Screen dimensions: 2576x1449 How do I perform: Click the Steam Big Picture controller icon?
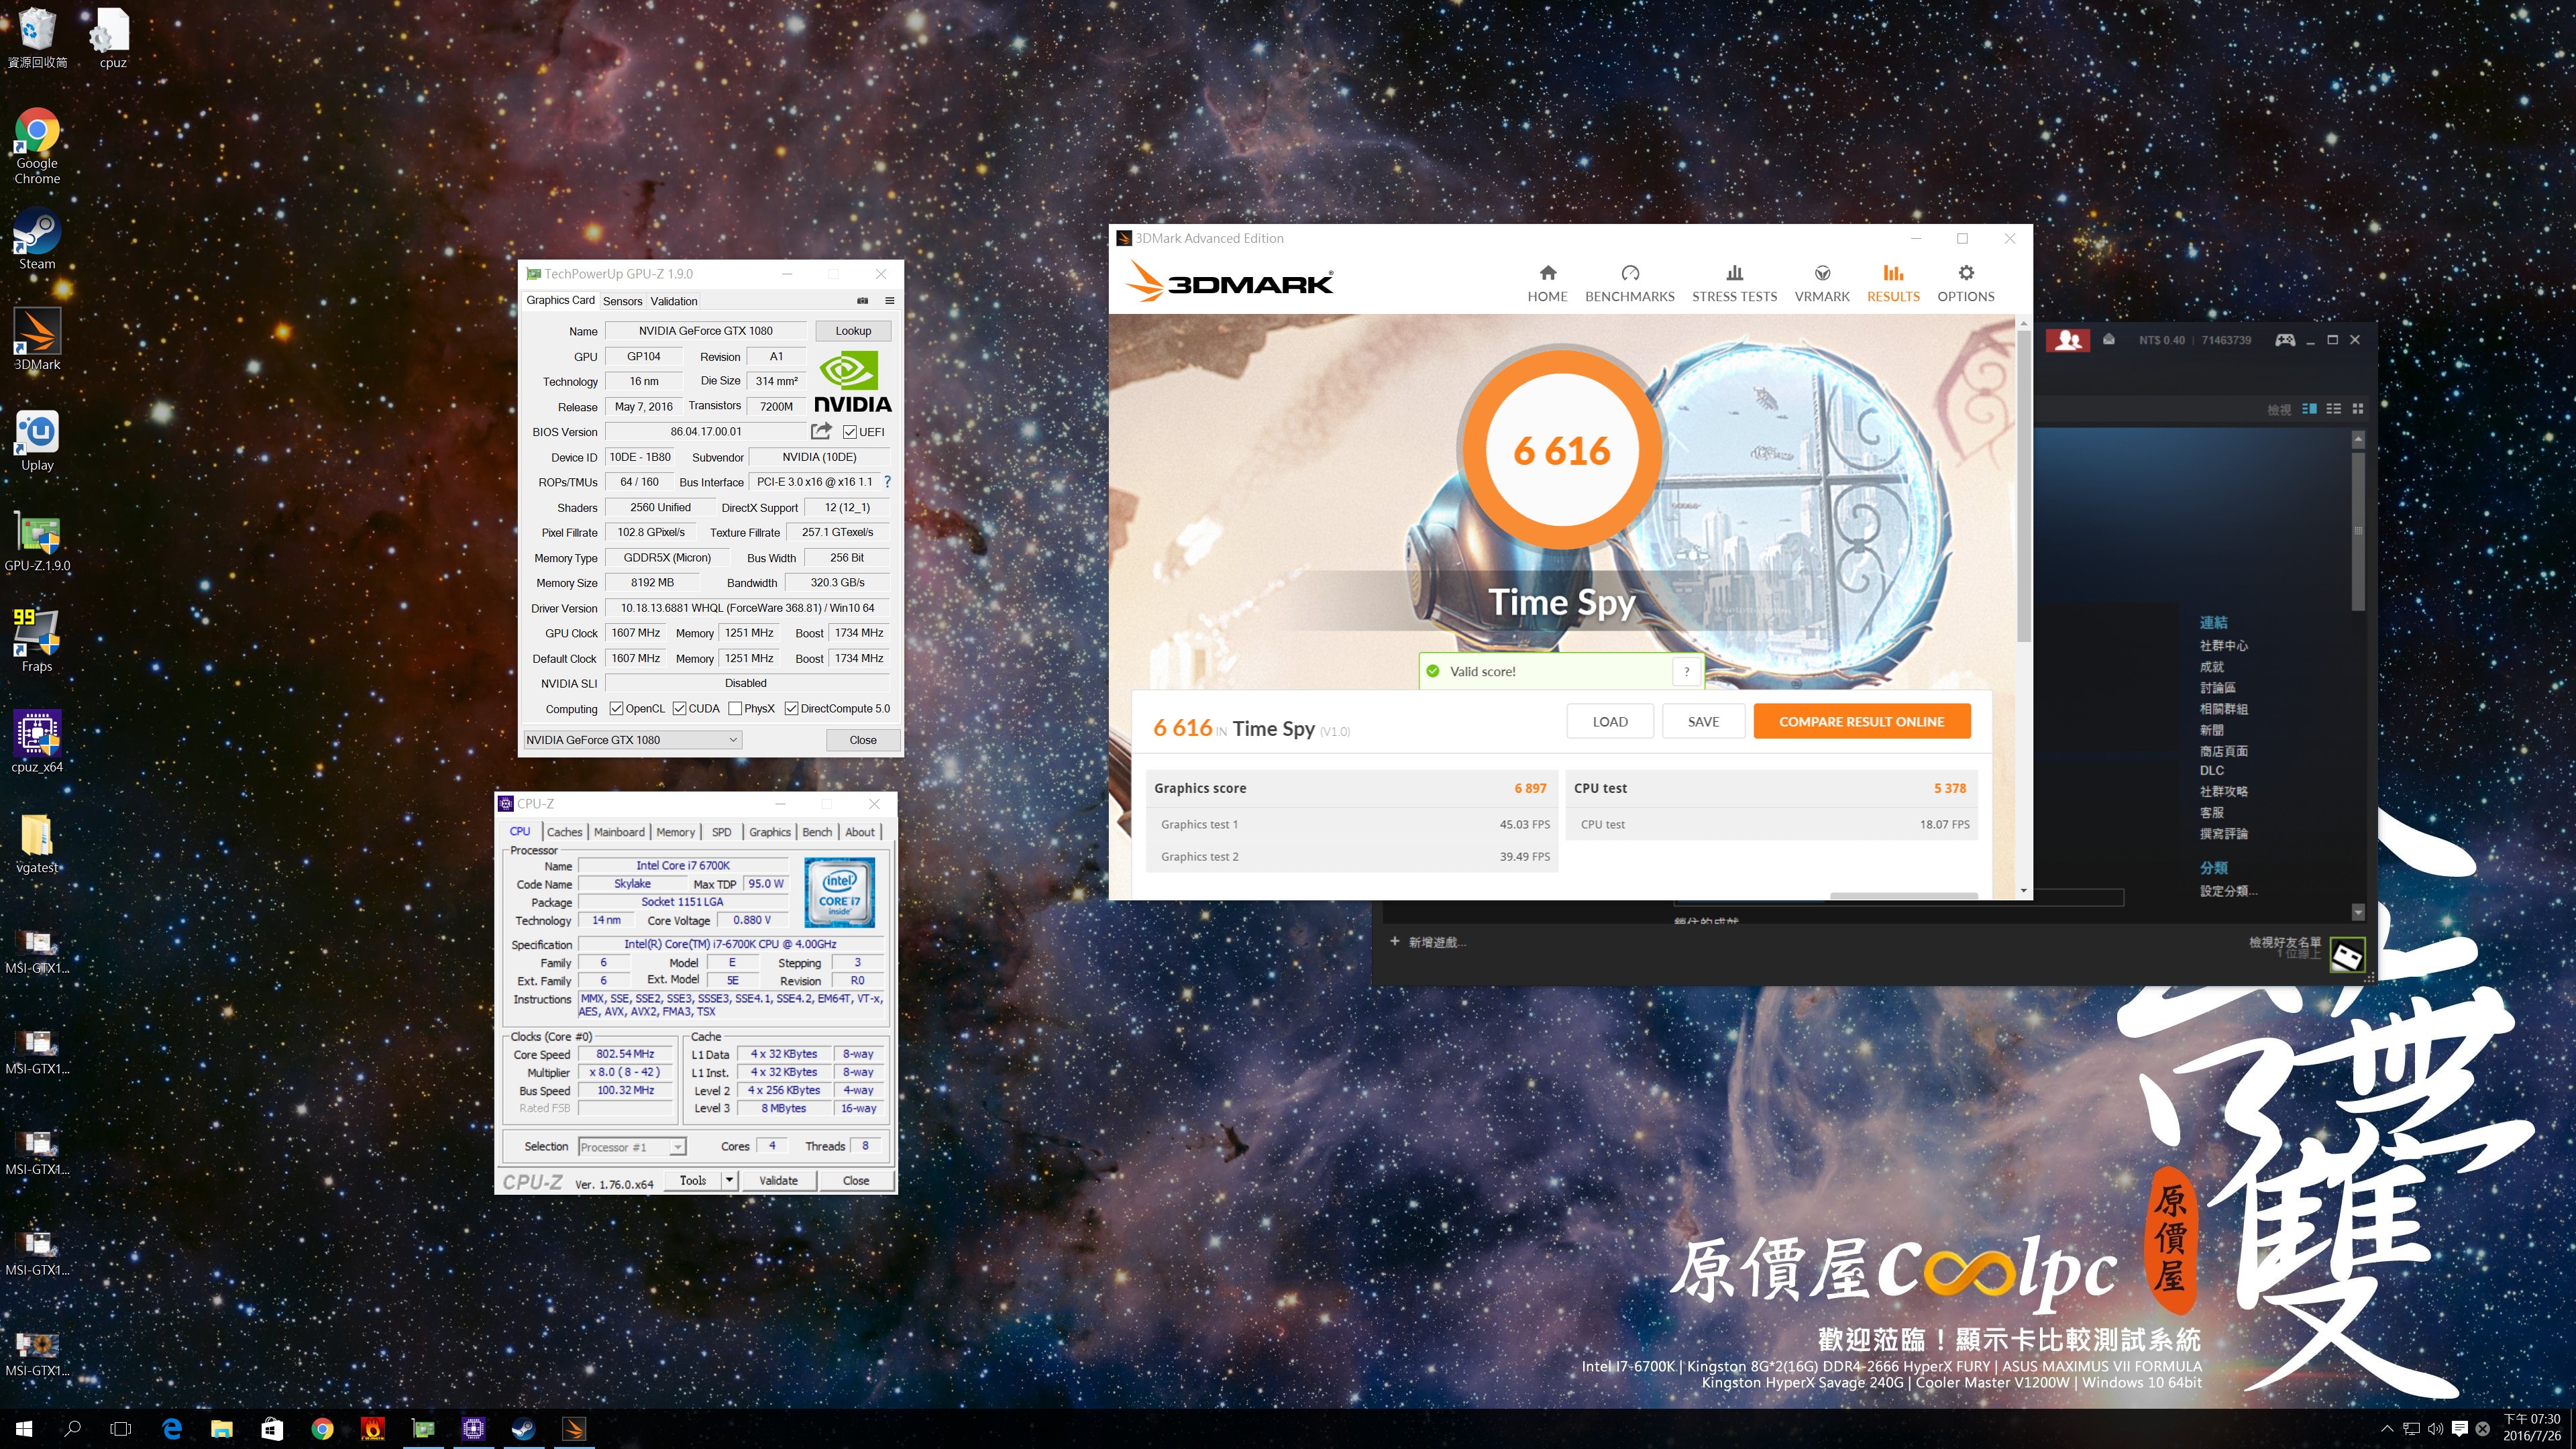coord(2285,340)
